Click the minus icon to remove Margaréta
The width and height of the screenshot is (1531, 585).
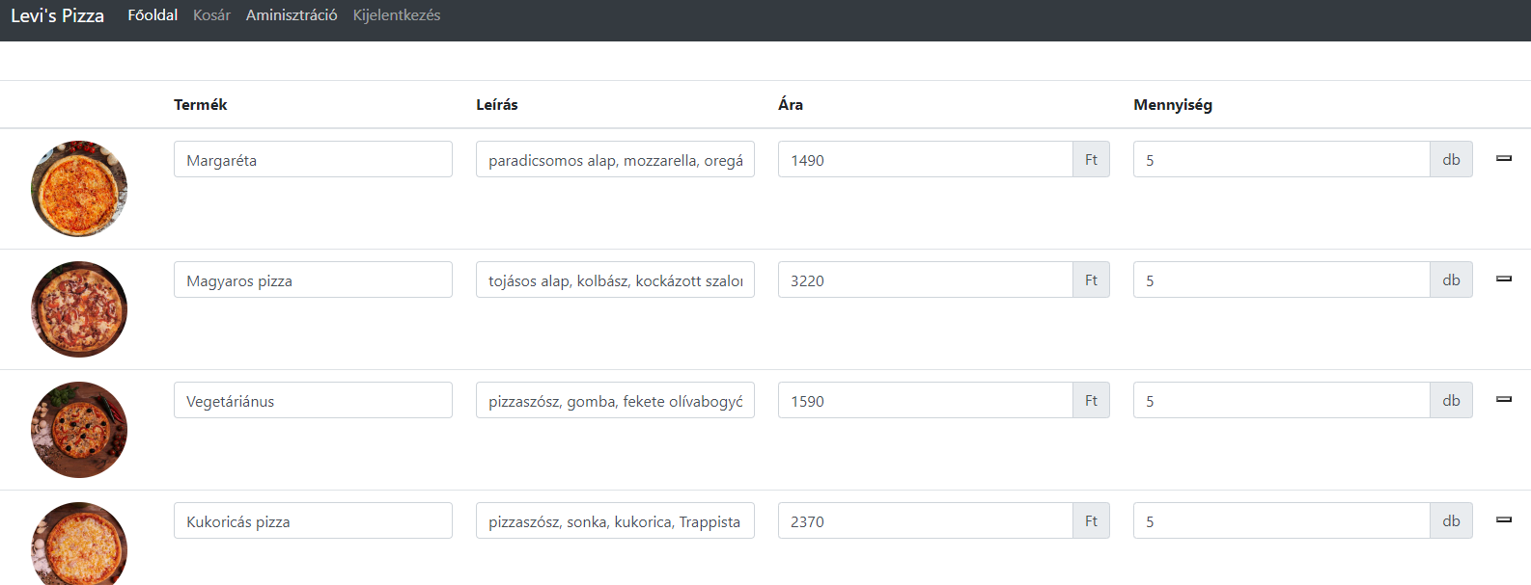point(1503,157)
